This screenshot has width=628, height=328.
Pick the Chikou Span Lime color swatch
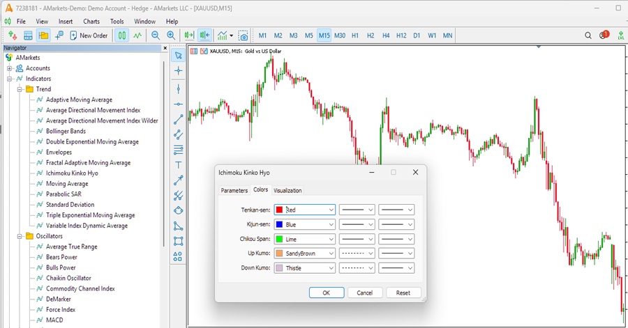click(x=279, y=240)
